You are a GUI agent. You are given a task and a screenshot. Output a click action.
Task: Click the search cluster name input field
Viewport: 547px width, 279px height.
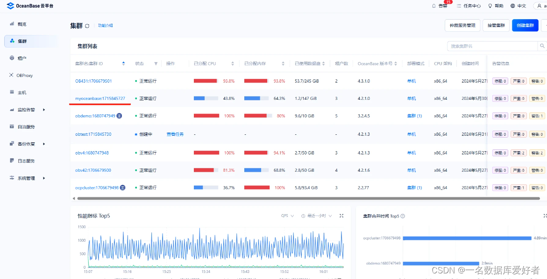492,46
